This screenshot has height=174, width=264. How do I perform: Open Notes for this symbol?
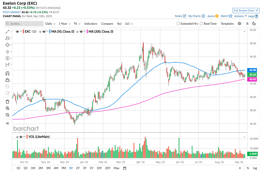point(180,16)
